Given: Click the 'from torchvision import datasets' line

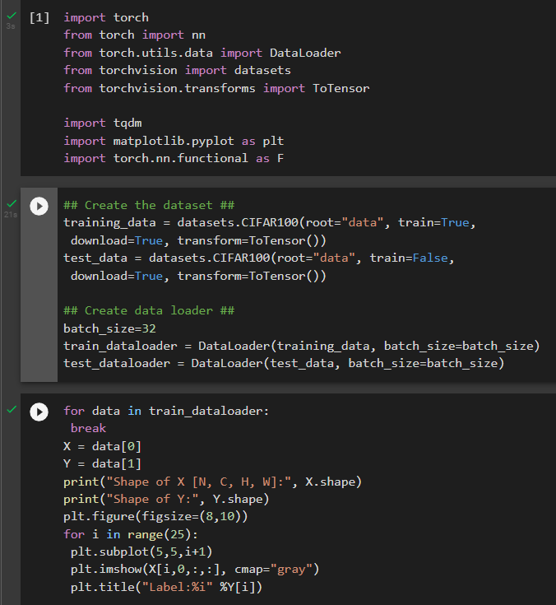Looking at the screenshot, I should click(x=177, y=70).
